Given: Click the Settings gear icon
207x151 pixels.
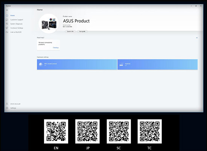Looking at the screenshot, I should (7, 108).
